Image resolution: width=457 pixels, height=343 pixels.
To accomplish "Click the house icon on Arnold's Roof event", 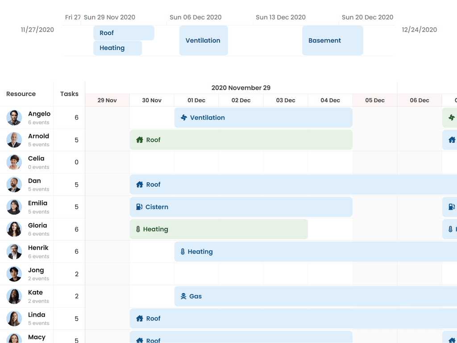I will click(140, 140).
